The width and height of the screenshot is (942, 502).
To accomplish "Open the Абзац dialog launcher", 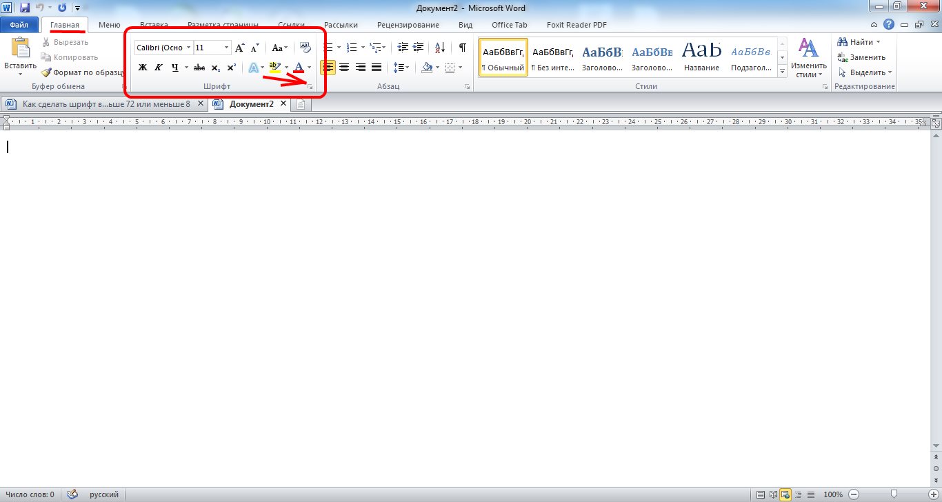I will [468, 87].
